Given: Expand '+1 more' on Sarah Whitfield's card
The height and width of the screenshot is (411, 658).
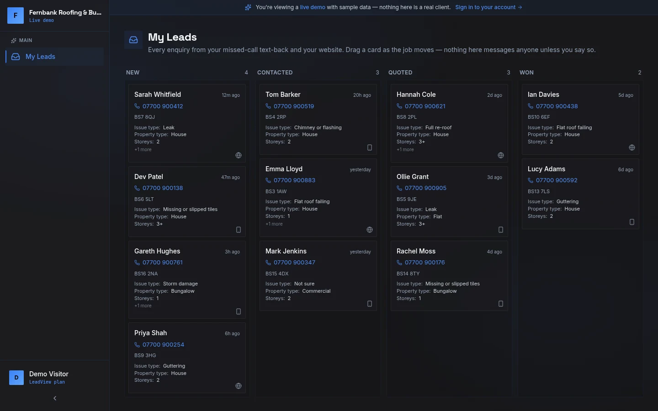Looking at the screenshot, I should 143,149.
